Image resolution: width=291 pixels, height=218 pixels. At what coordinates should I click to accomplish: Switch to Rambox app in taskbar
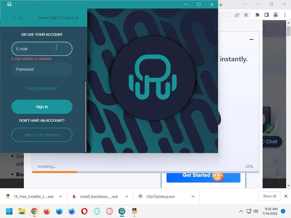122,211
